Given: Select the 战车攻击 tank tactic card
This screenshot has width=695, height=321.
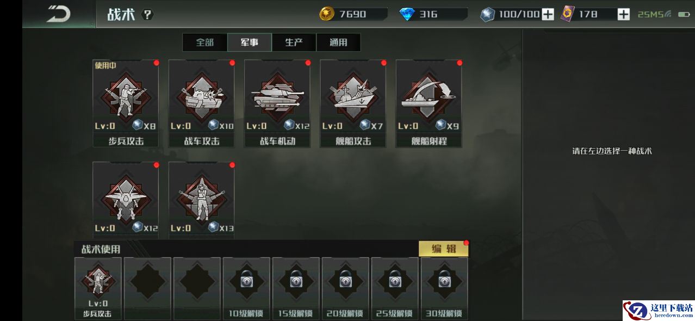Looking at the screenshot, I should tap(201, 103).
